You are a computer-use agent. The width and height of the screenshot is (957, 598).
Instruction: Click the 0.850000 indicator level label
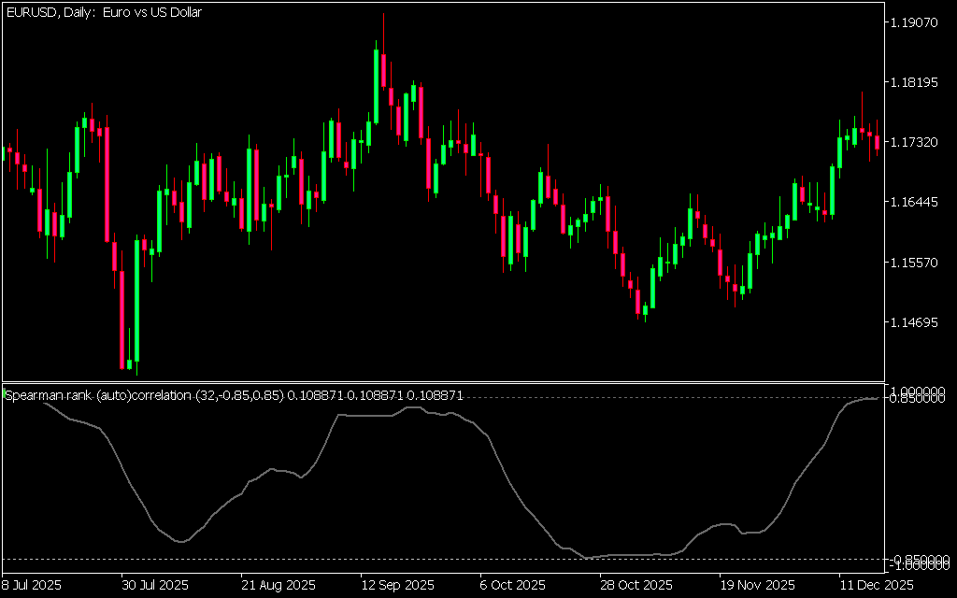(920, 398)
